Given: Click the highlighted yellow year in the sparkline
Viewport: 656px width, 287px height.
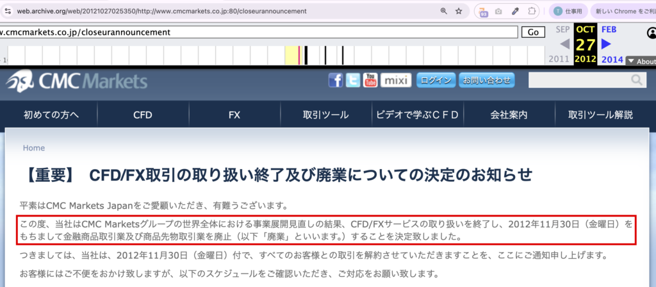Looking at the screenshot, I should (292, 55).
